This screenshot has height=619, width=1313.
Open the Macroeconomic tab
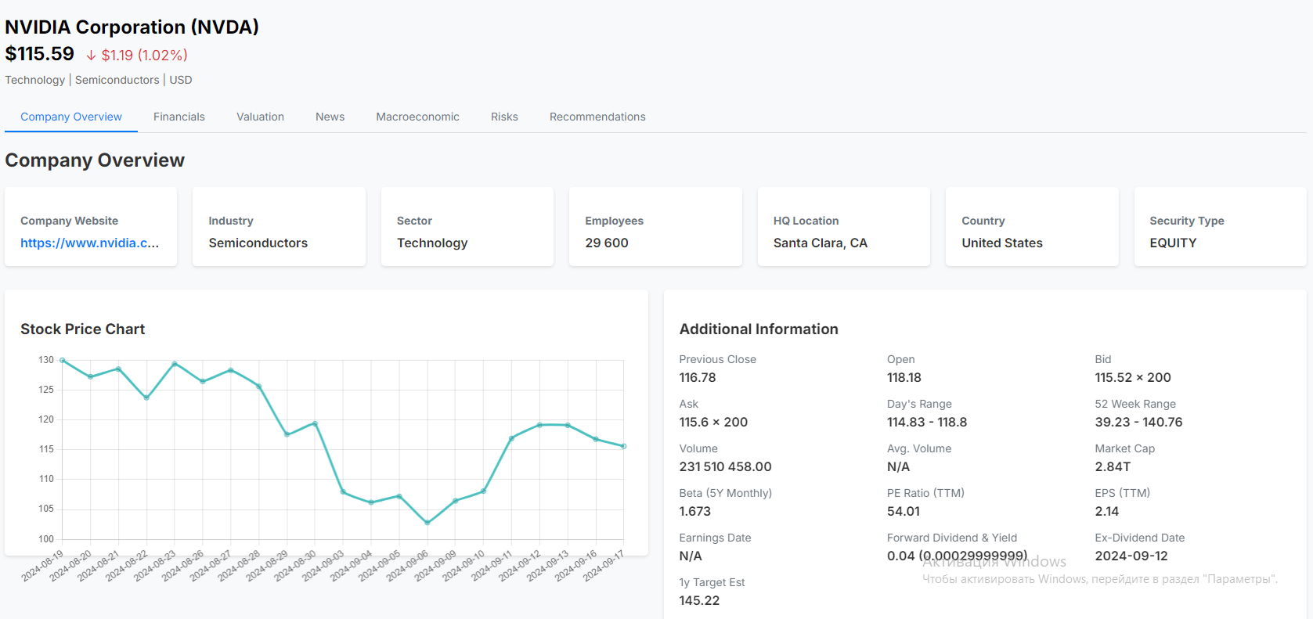coord(417,117)
